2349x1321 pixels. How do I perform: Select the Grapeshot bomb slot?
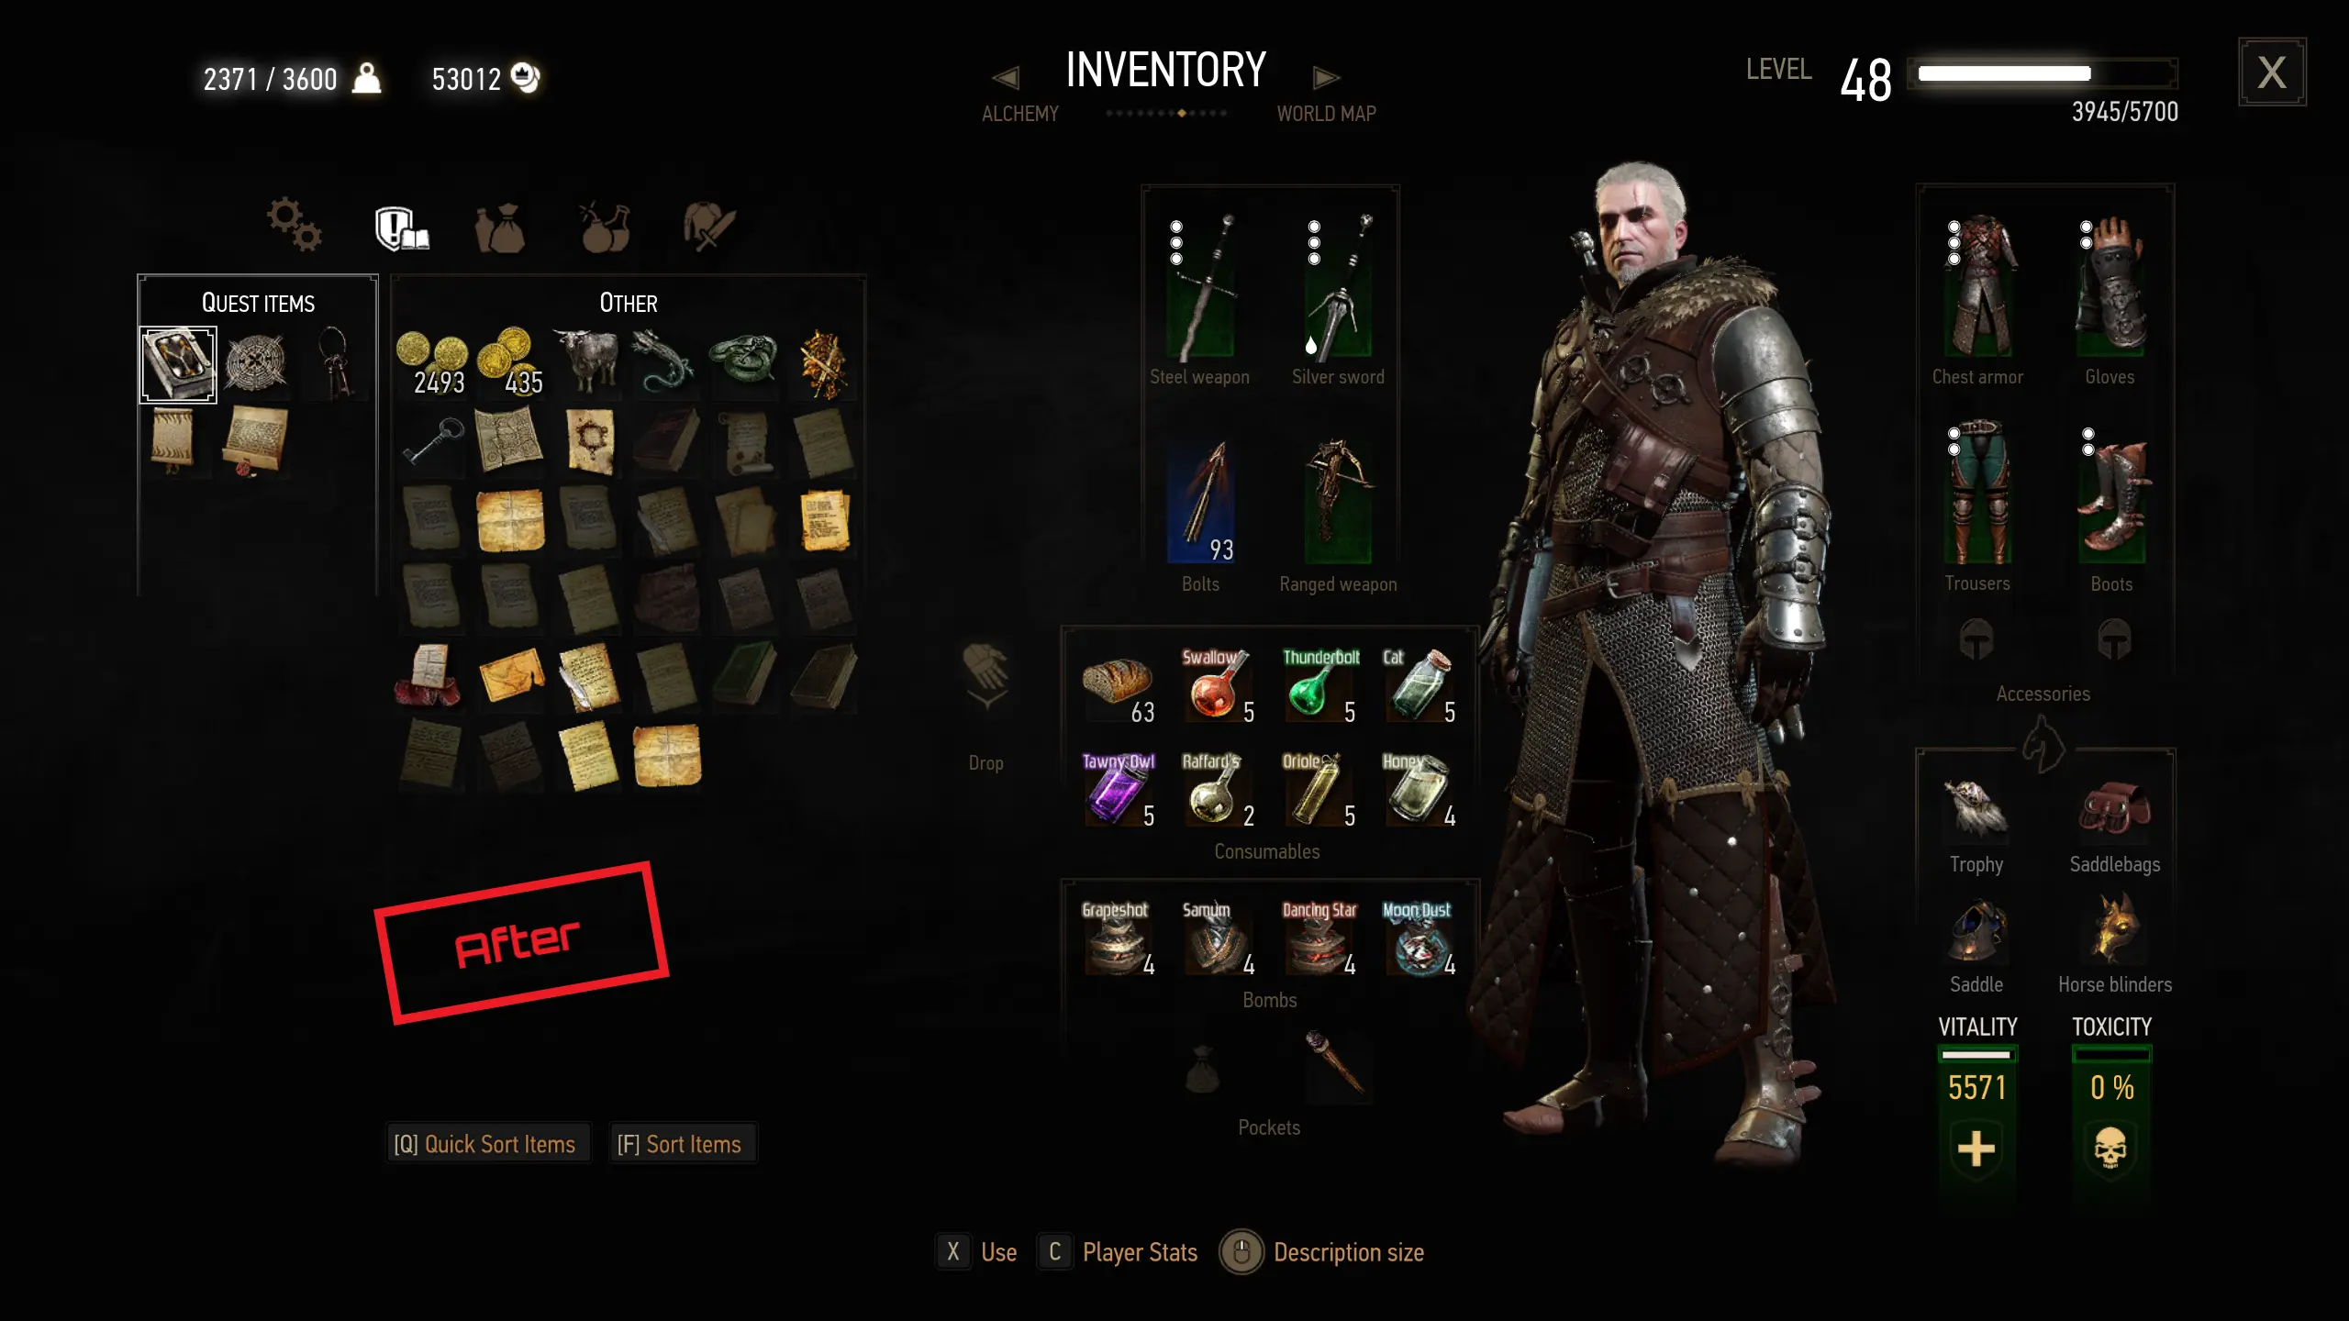click(x=1118, y=938)
